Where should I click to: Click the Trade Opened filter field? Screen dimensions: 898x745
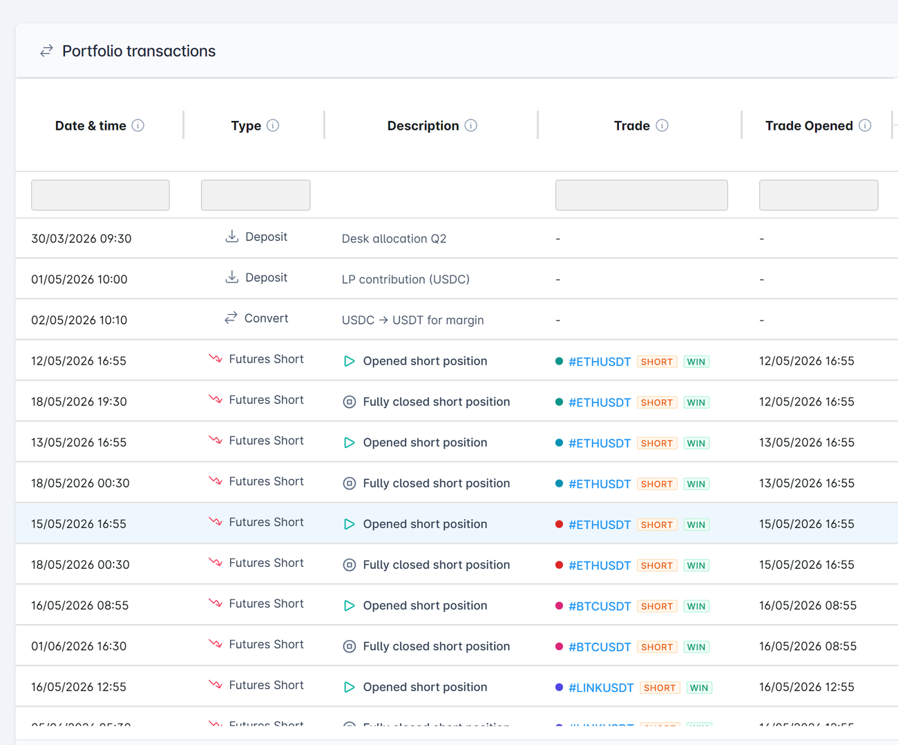pos(819,195)
